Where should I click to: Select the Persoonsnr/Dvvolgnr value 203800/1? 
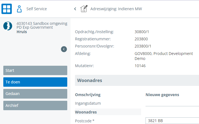(x=143, y=46)
